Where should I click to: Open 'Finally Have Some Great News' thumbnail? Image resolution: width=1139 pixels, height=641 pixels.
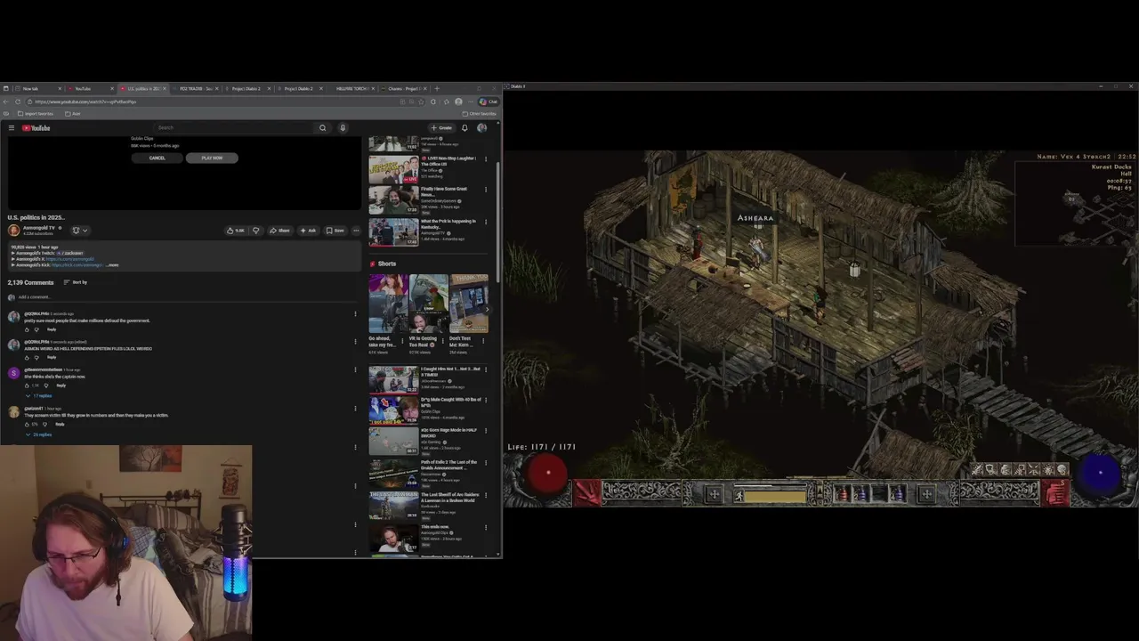coord(393,200)
